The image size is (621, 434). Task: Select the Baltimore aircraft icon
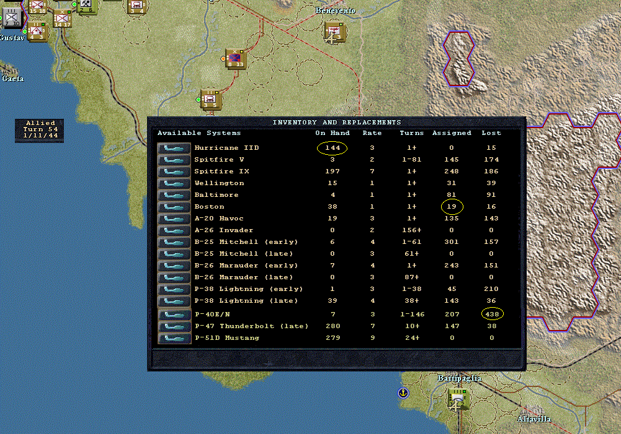click(174, 195)
